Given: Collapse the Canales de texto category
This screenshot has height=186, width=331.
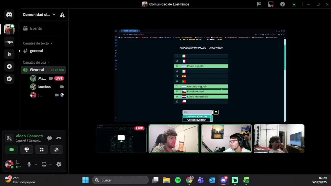Looking at the screenshot, I should (x=37, y=43).
